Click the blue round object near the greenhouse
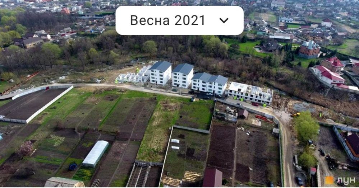The image size is (359, 188). point(73,166)
